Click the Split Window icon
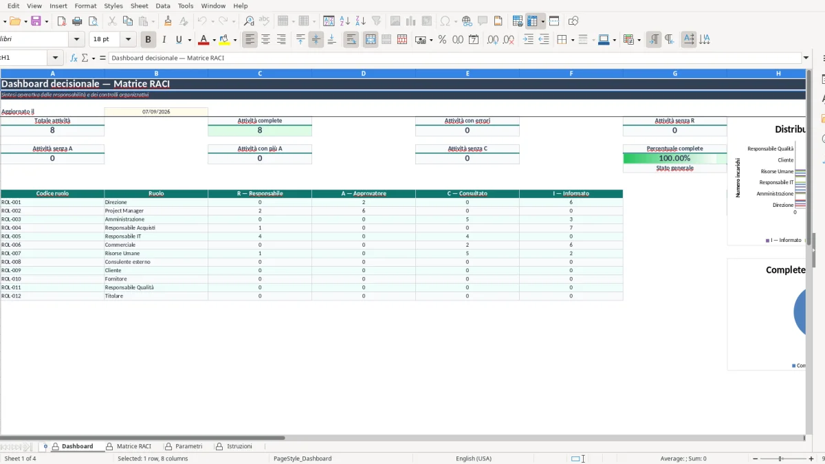Screen dimensions: 825x464 (554, 21)
